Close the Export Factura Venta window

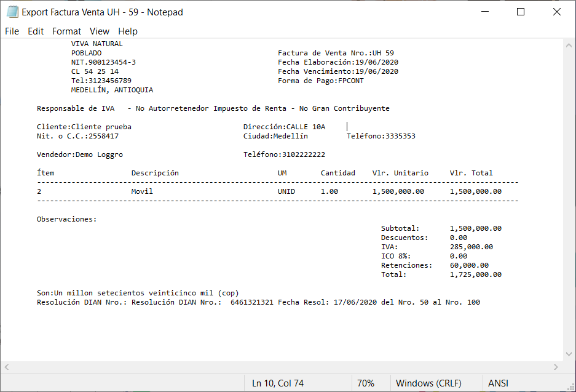coord(557,12)
